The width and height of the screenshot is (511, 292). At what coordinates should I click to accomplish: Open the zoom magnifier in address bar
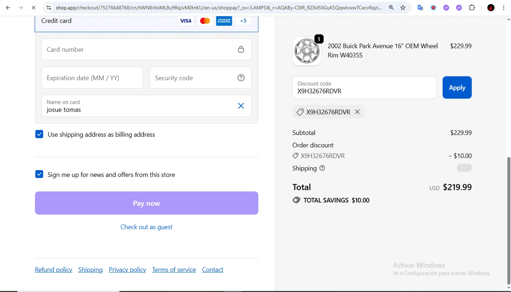[x=391, y=8]
